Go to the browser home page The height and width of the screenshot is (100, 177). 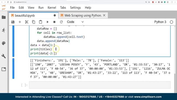(11, 2)
